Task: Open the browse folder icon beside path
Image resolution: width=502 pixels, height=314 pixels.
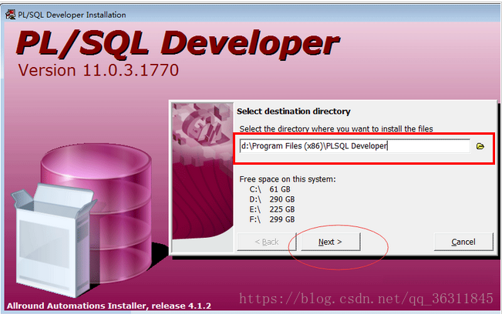Action: [x=480, y=146]
